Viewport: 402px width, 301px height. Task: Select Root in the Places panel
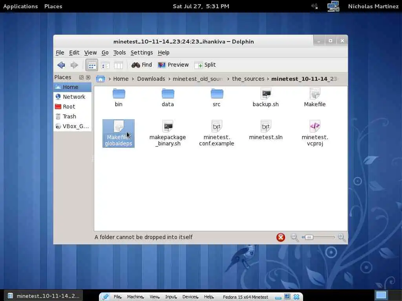tap(72, 107)
